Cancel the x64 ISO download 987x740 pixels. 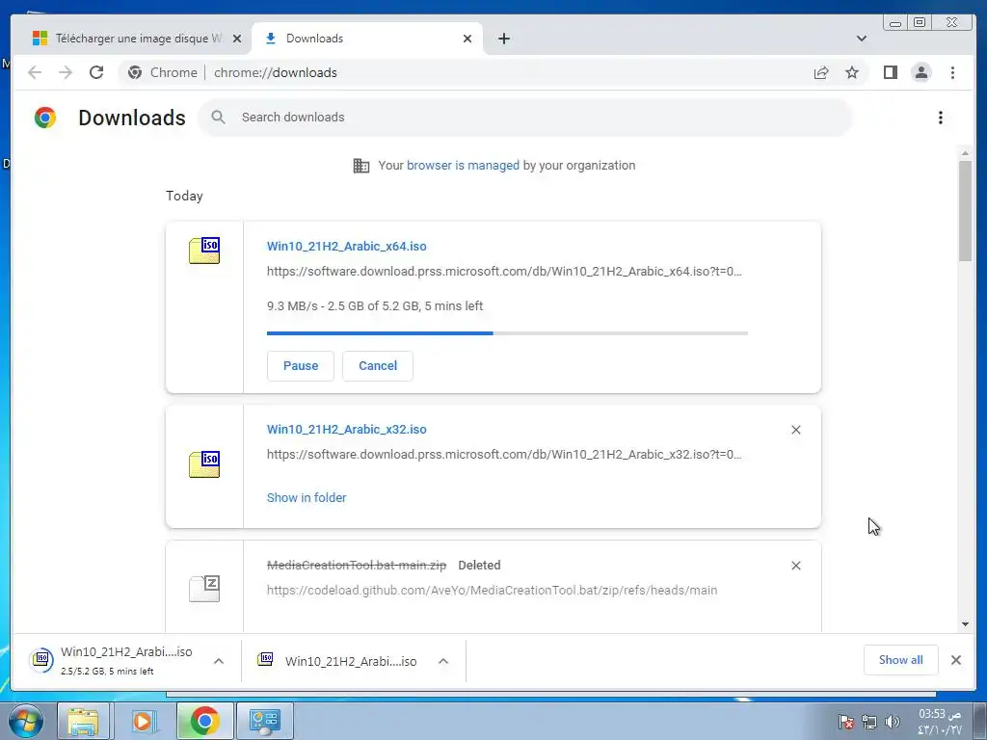click(x=378, y=365)
